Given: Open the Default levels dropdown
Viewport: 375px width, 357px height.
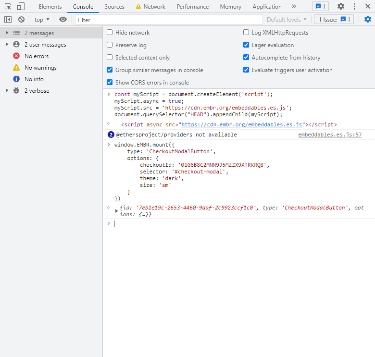Looking at the screenshot, I should click(x=287, y=20).
